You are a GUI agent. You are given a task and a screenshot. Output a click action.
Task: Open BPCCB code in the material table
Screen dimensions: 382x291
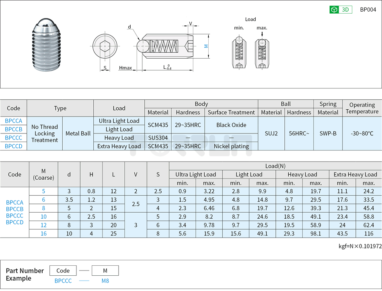[x=14, y=129]
